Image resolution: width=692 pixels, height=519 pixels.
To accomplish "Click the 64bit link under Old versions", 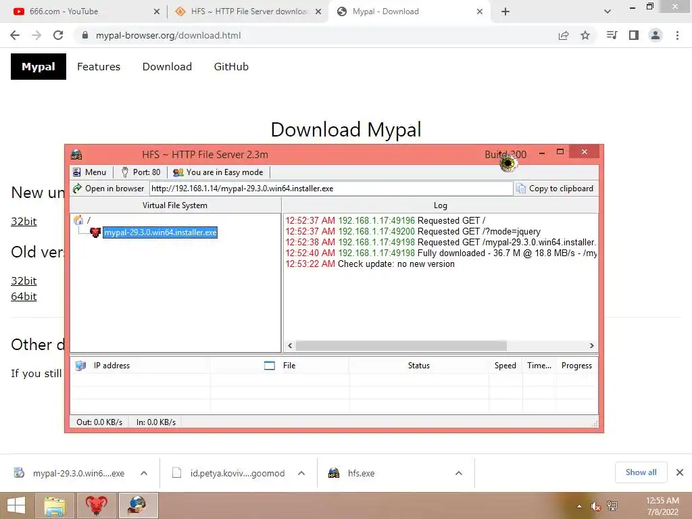I will click(x=24, y=296).
